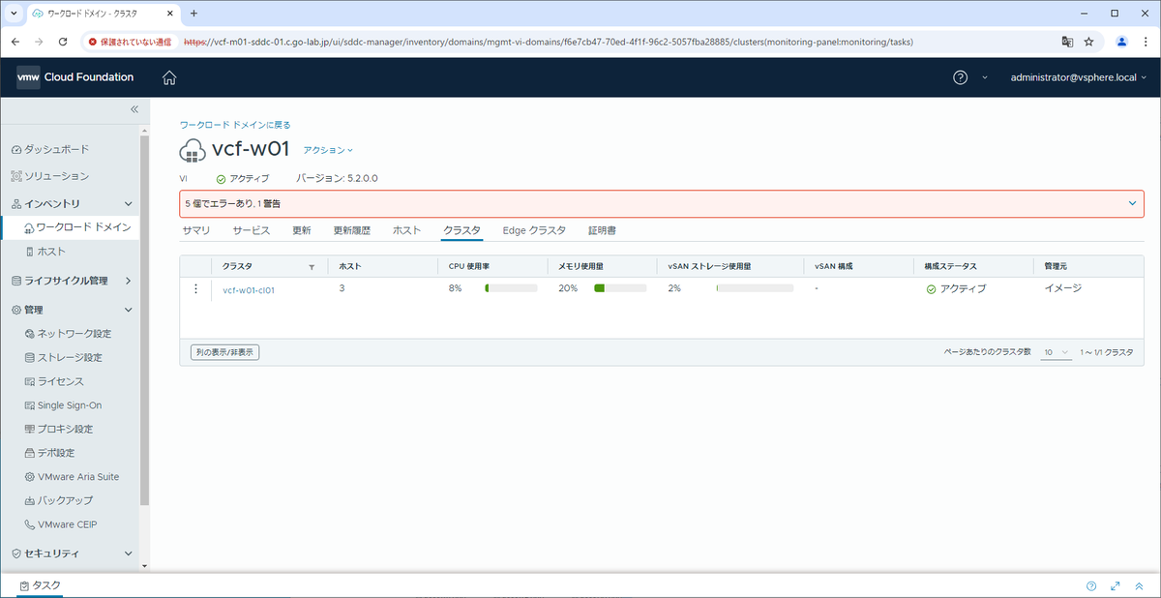The width and height of the screenshot is (1161, 598).
Task: Open a new browser tab
Action: 193,14
